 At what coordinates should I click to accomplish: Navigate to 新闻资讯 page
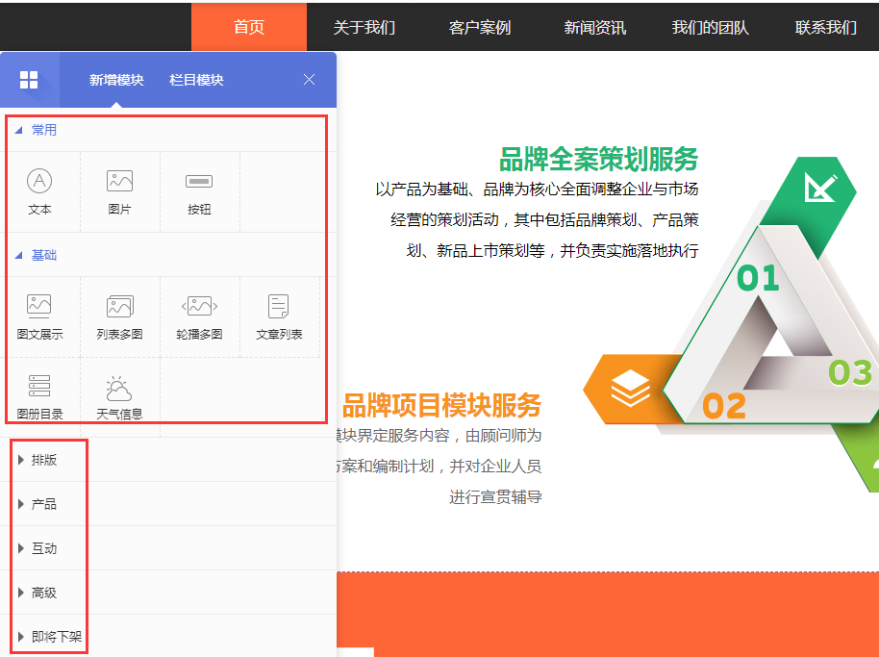click(x=593, y=27)
